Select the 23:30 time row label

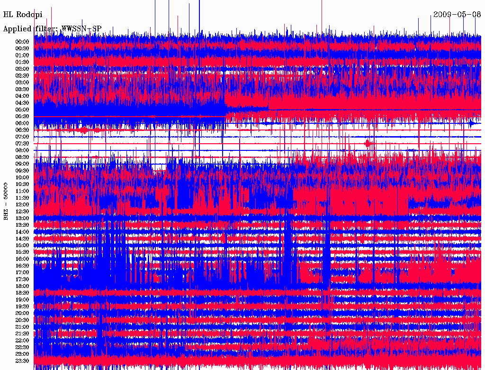(x=22, y=361)
